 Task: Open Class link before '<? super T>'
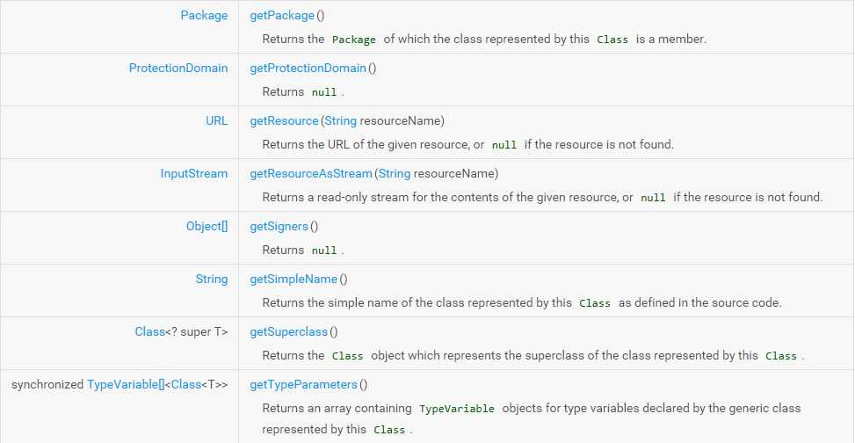(x=150, y=331)
